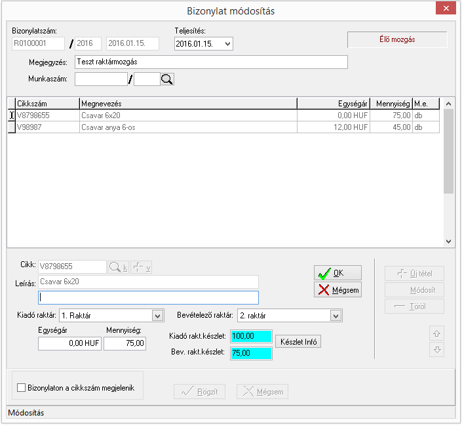Click the Módosít button
This screenshot has height=426, width=462.
tap(414, 290)
